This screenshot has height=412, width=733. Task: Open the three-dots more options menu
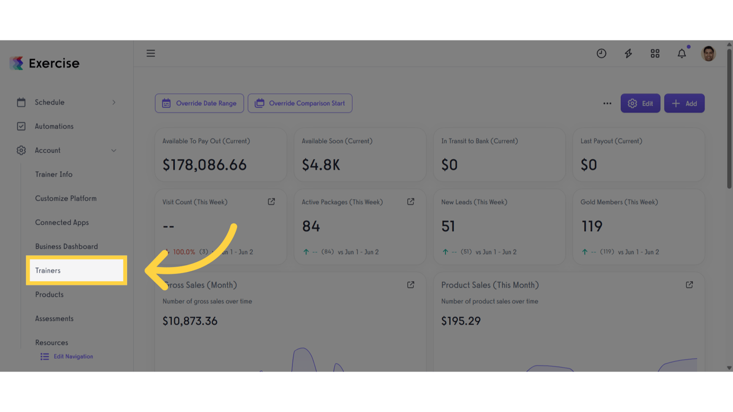[607, 104]
